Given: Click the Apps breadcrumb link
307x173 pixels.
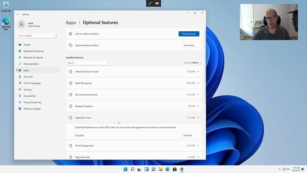Looking at the screenshot, I should pos(71,23).
